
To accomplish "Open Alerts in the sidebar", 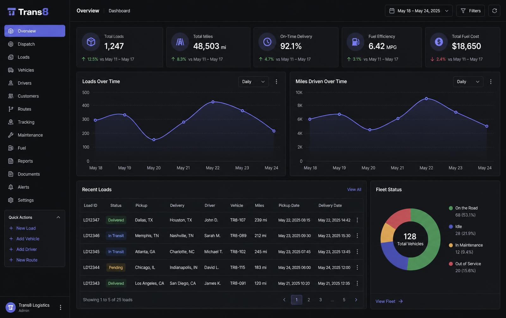I will point(35,187).
